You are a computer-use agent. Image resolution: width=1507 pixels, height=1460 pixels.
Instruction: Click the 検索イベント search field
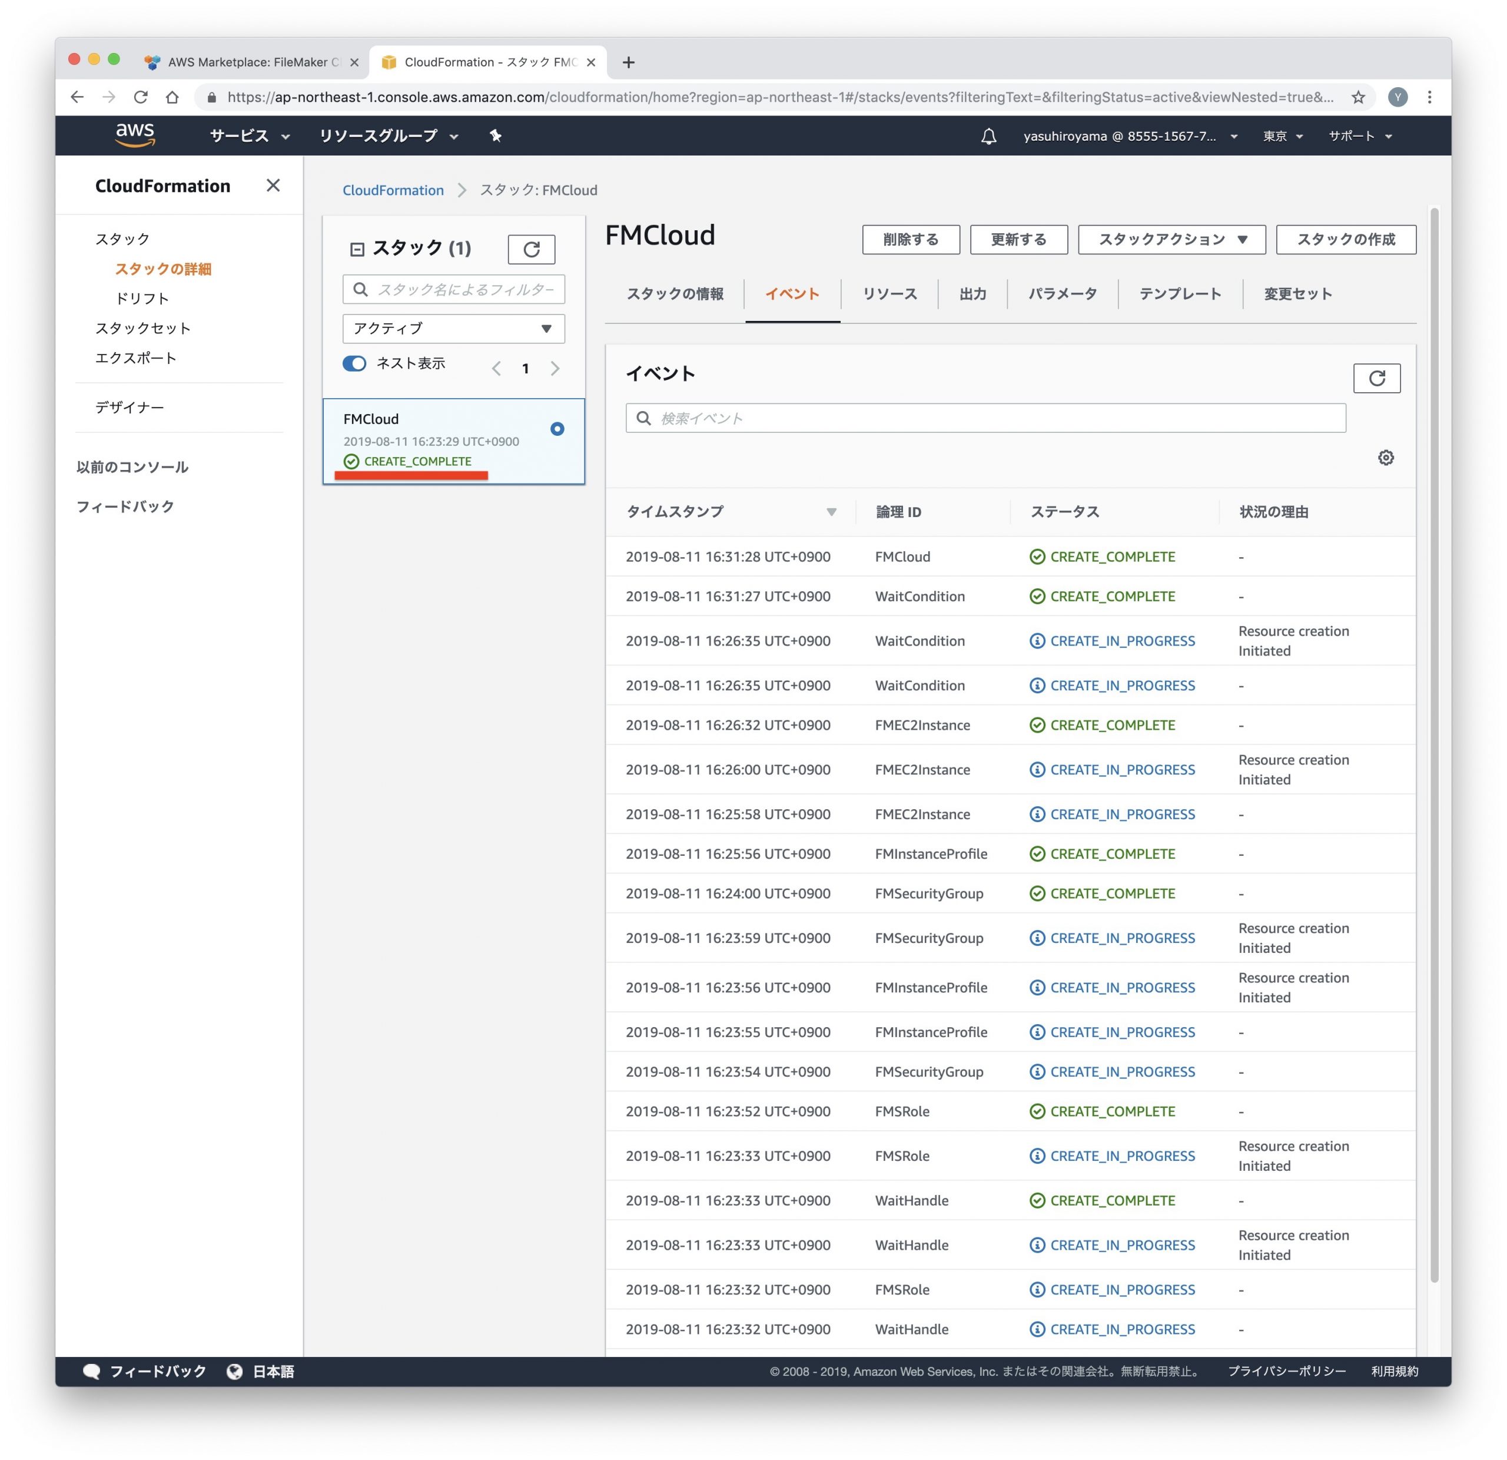[x=985, y=419]
